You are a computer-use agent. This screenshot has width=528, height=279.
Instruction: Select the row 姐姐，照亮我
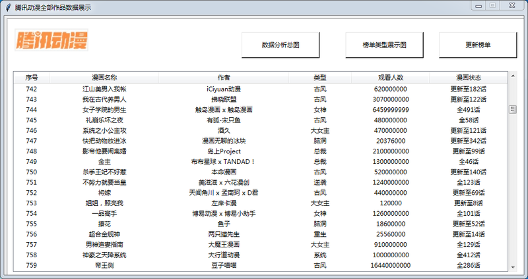click(x=260, y=203)
